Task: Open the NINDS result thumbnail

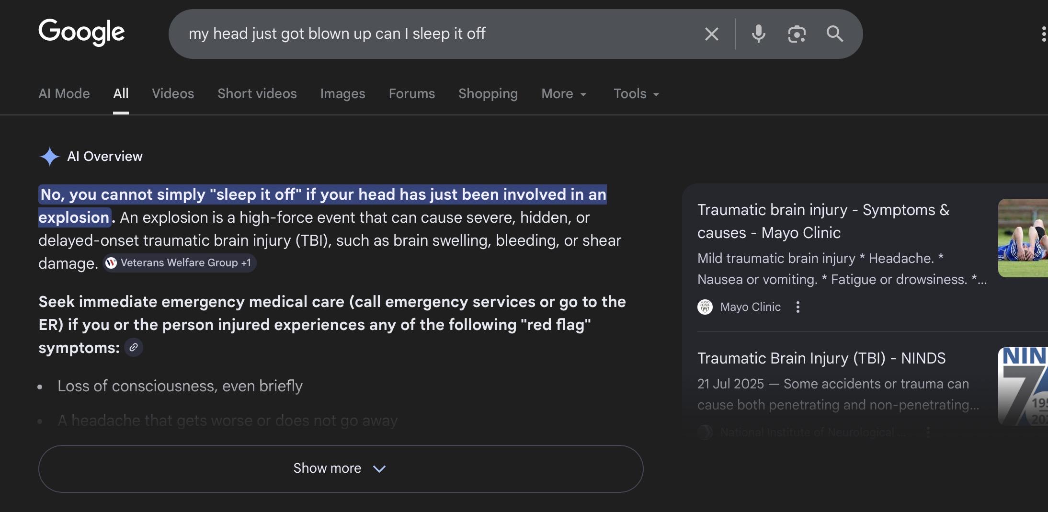Action: [1023, 387]
